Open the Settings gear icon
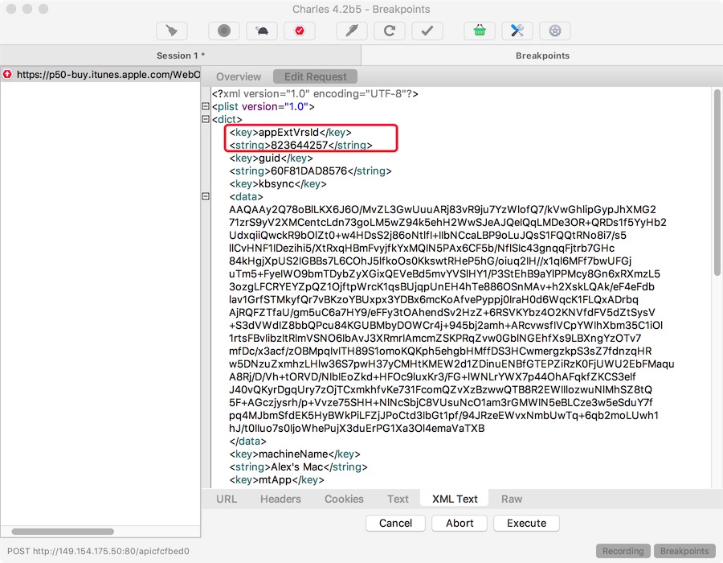Viewport: 723px width, 563px height. pos(555,31)
